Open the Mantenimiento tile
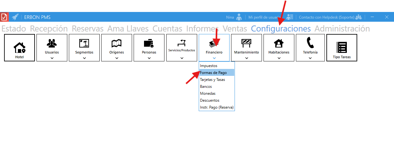The height and width of the screenshot is (158, 394). (x=246, y=48)
